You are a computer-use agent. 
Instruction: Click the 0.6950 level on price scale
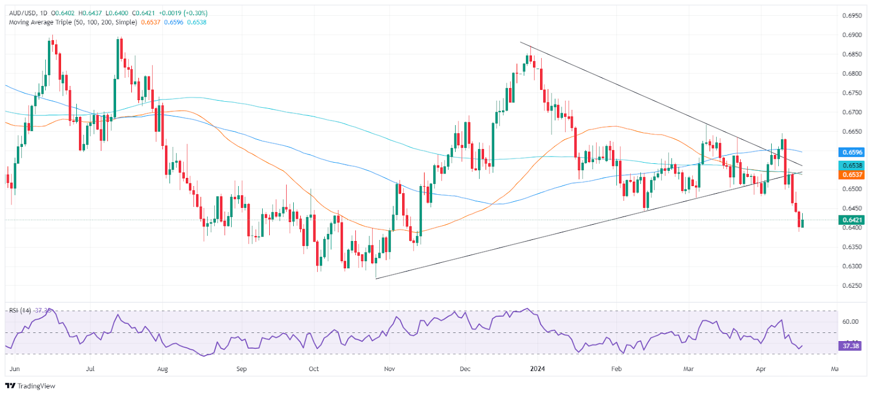point(852,16)
